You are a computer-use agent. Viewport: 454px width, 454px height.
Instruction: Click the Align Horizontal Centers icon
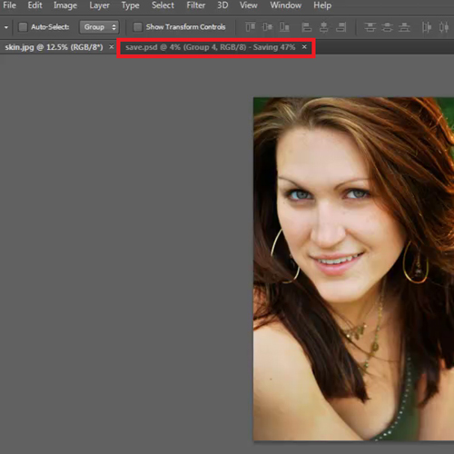click(x=323, y=27)
